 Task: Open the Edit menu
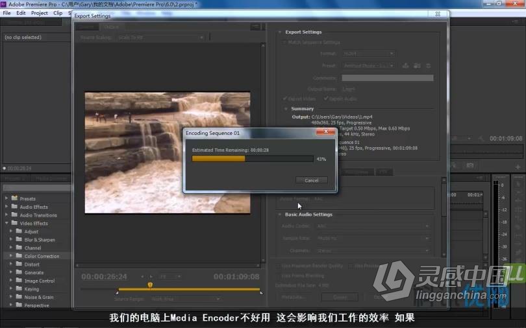[x=21, y=13]
